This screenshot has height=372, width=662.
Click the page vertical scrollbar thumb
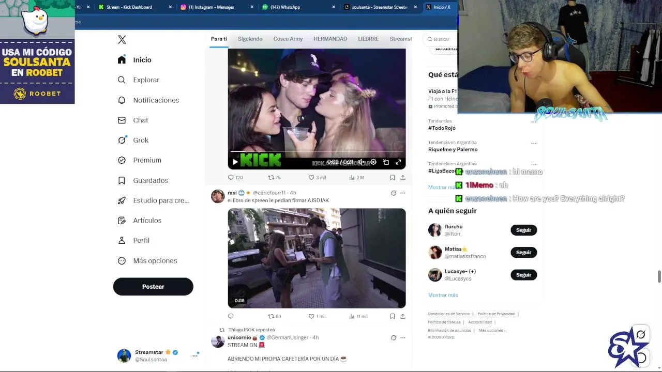pos(659,276)
